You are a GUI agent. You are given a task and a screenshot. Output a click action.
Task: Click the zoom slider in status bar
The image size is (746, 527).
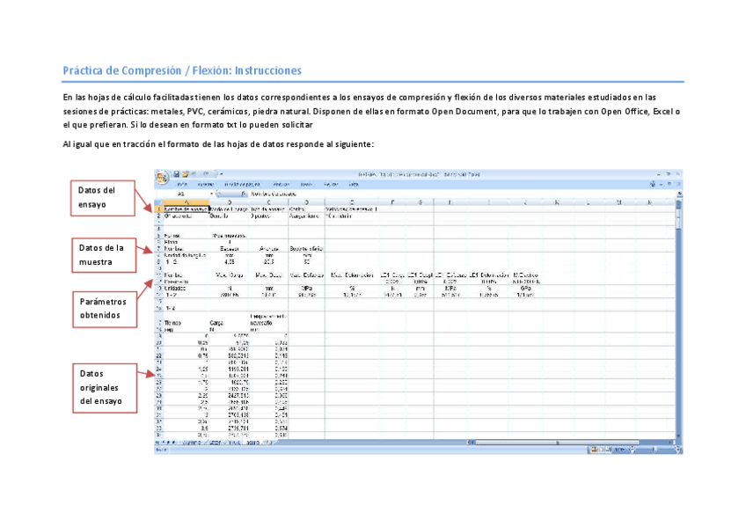point(655,450)
